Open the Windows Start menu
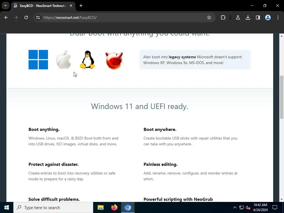284x213 pixels. 7,207
